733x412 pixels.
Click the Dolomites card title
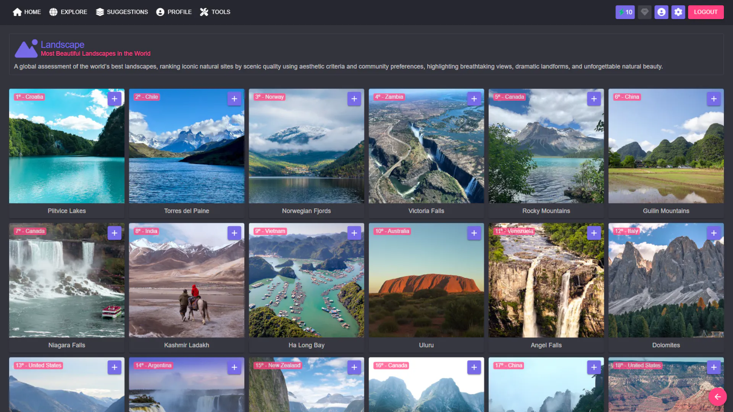(x=666, y=345)
